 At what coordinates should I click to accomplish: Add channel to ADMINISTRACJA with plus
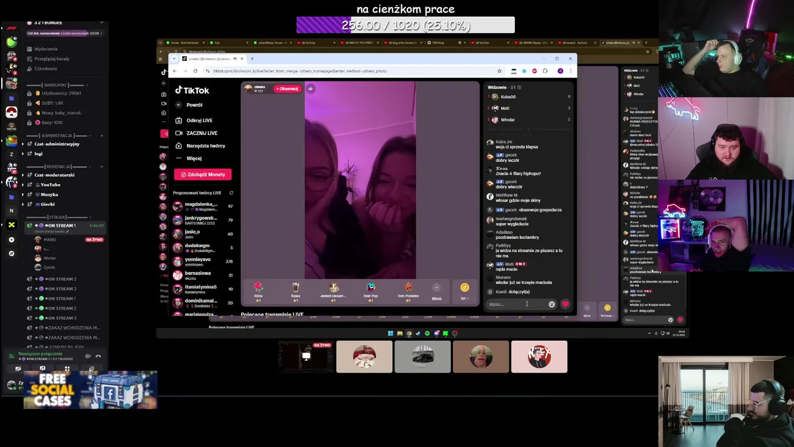coord(101,136)
